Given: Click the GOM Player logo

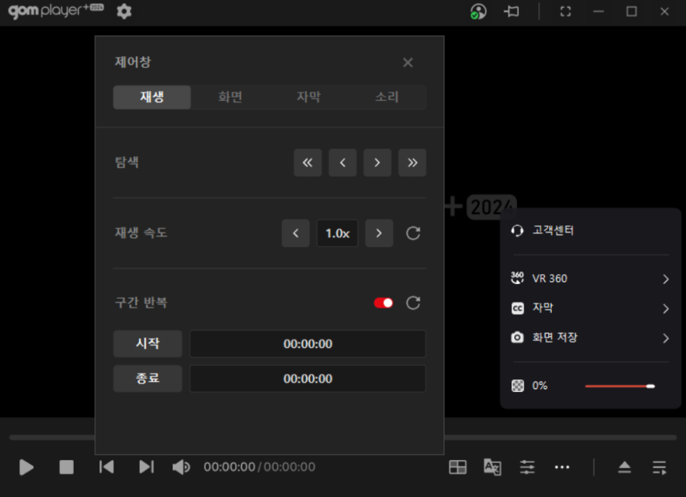Looking at the screenshot, I should pos(56,11).
